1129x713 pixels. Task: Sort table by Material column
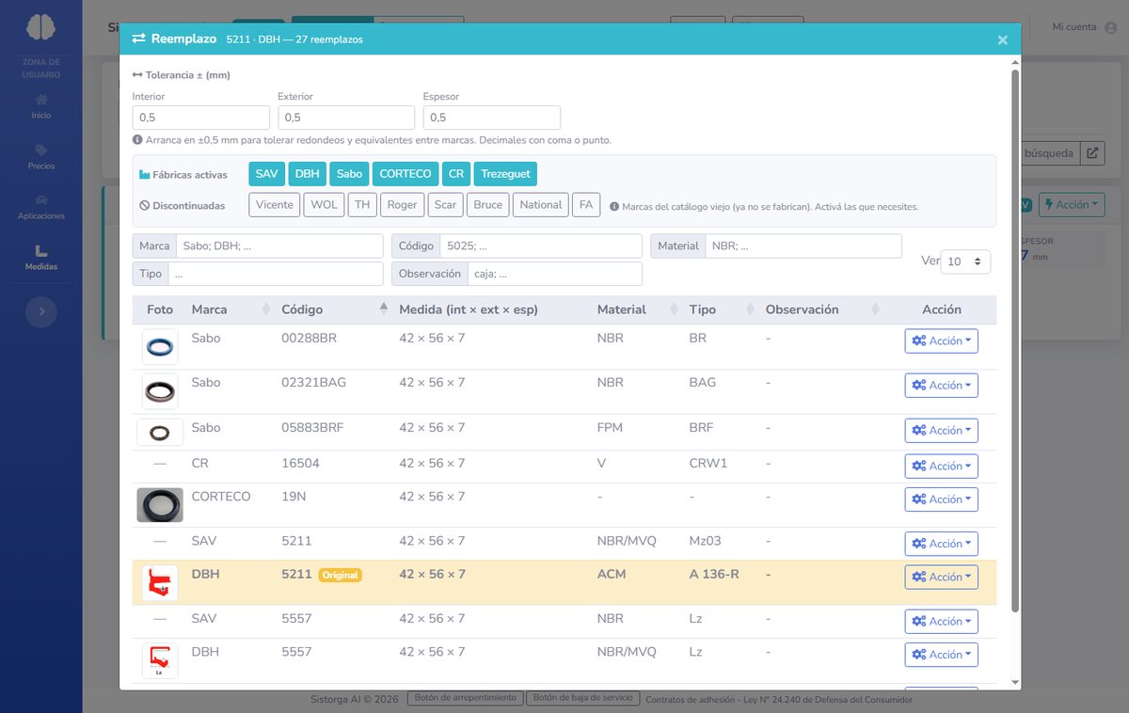click(635, 309)
